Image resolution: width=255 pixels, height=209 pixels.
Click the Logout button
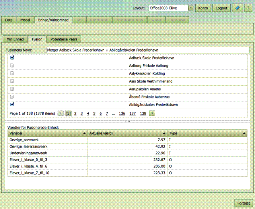click(x=222, y=8)
